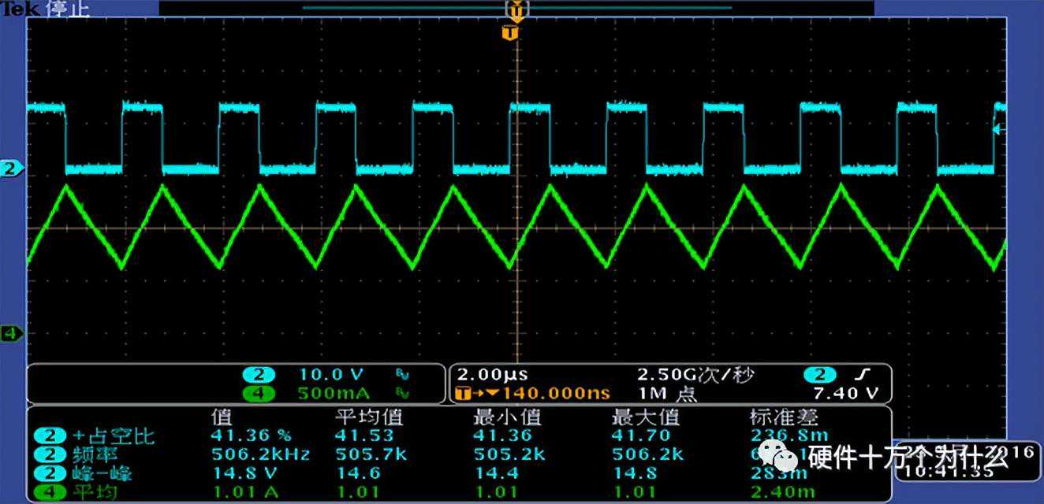Image resolution: width=1044 pixels, height=504 pixels.
Task: Open the 10.0 V vertical scale readout
Action: point(330,375)
